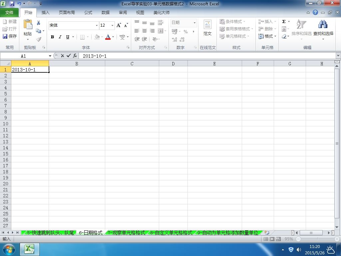Click the Merge and Center icon
Image resolution: width=341 pixels, height=256 pixels.
[x=161, y=31]
